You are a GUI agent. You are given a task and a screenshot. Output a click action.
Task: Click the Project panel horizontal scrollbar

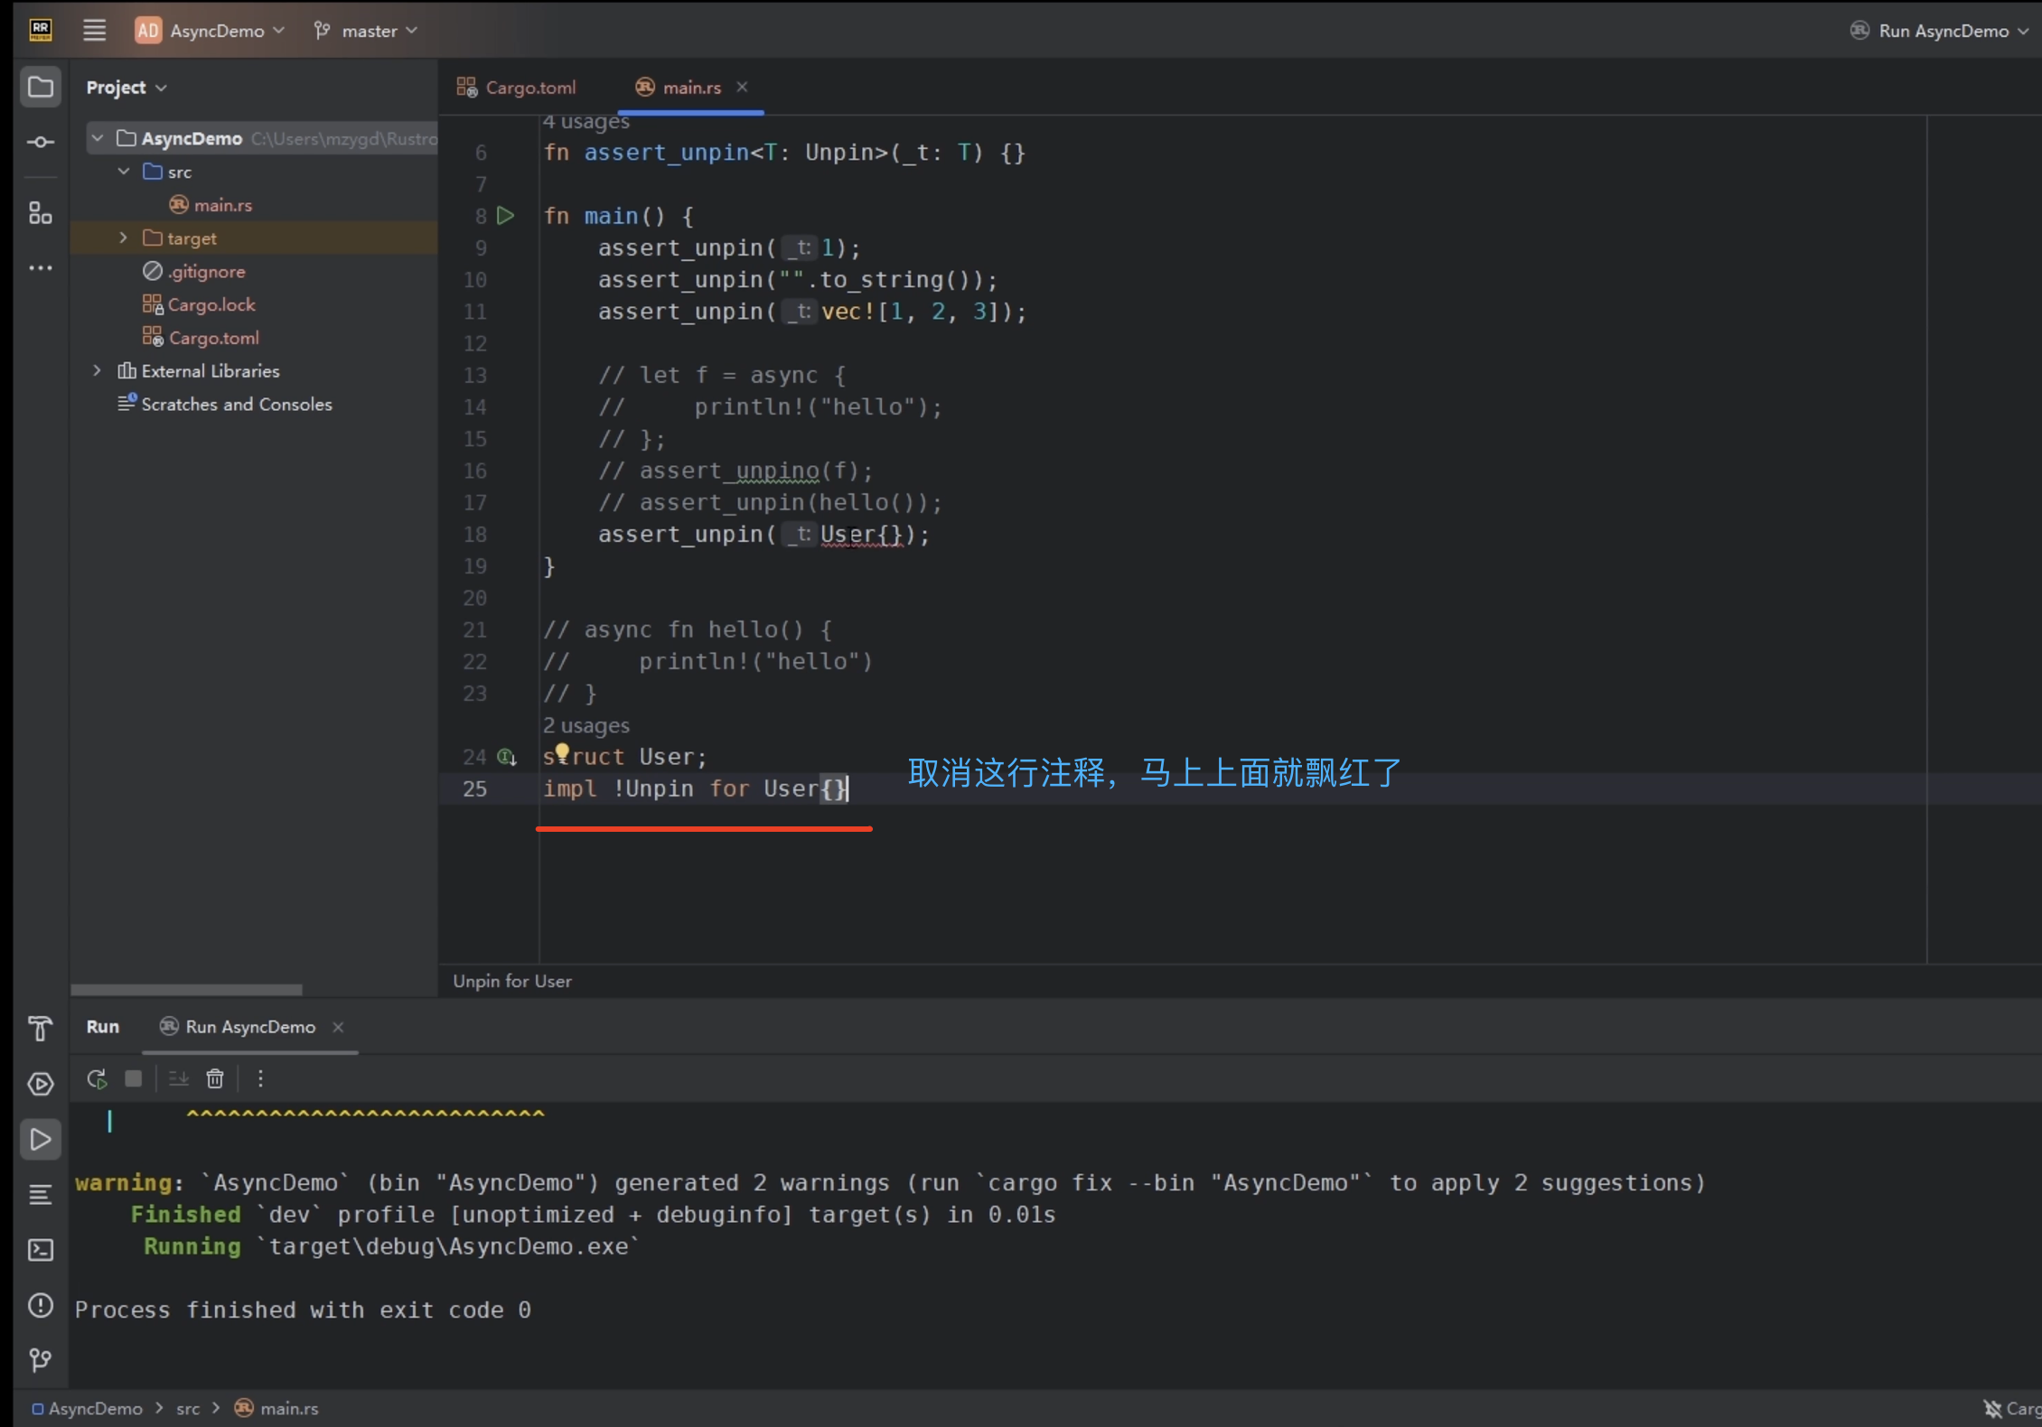tap(186, 990)
